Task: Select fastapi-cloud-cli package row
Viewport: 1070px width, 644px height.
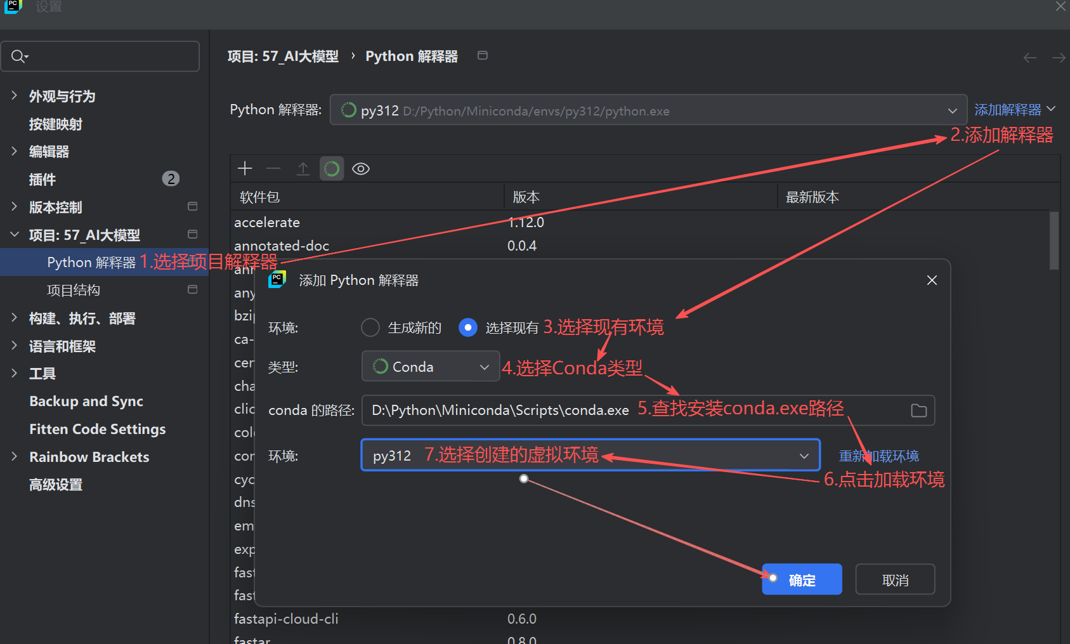Action: 639,619
